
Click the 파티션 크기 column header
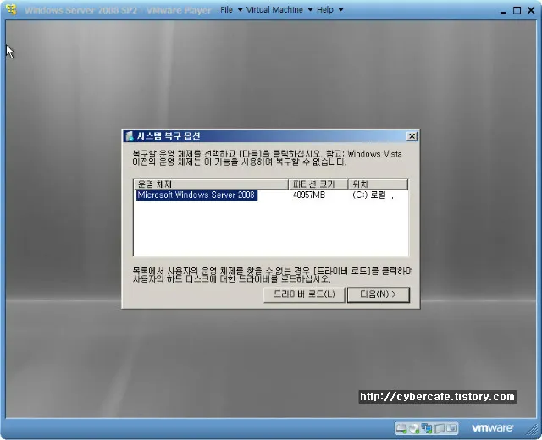pyautogui.click(x=318, y=184)
